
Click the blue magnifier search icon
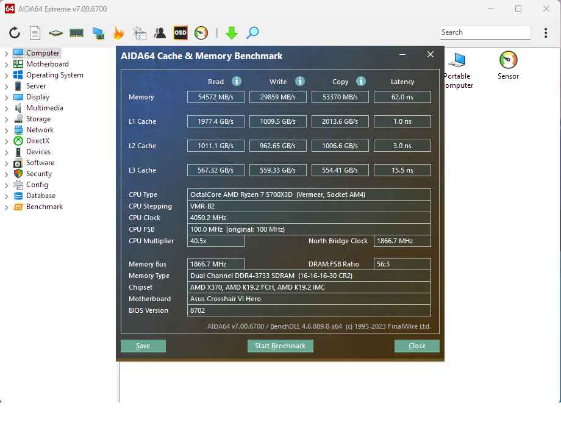point(252,33)
